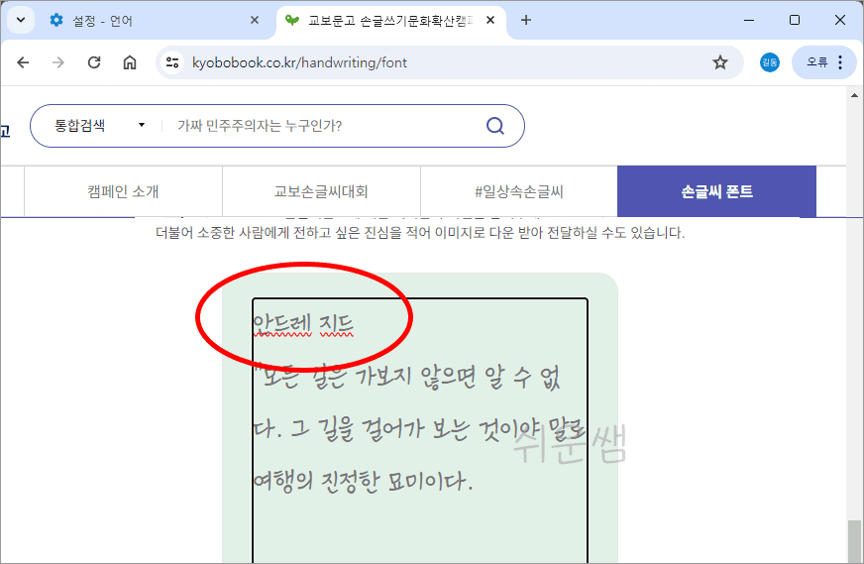
Task: Go back to the previous page
Action: tap(23, 62)
